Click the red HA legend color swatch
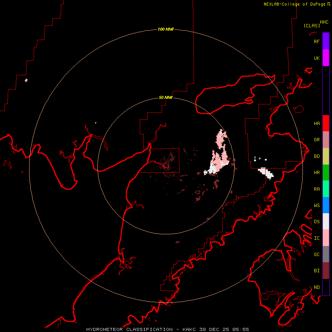Image resolution: width=332 pixels, height=332 pixels. click(x=326, y=123)
